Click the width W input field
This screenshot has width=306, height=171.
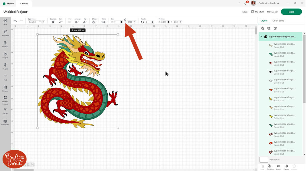tap(117, 22)
